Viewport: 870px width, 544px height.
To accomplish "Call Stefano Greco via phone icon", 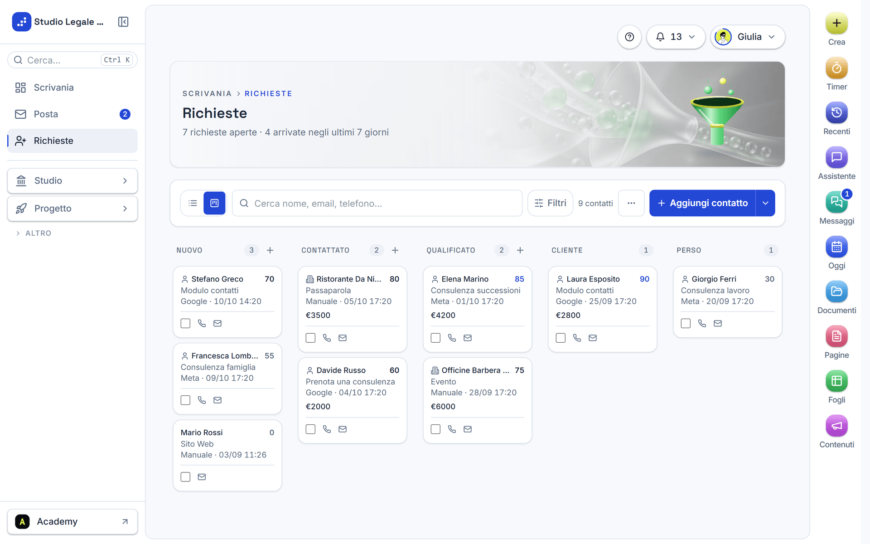I will [202, 323].
